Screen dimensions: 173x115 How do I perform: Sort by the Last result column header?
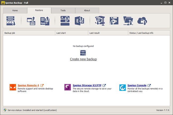coord(108,33)
